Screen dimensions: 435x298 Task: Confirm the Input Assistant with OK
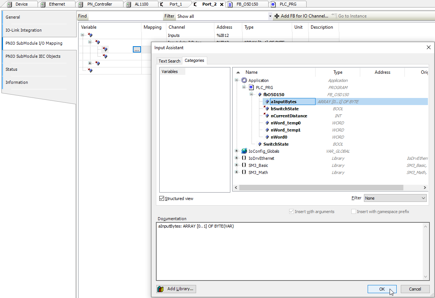tap(382, 289)
